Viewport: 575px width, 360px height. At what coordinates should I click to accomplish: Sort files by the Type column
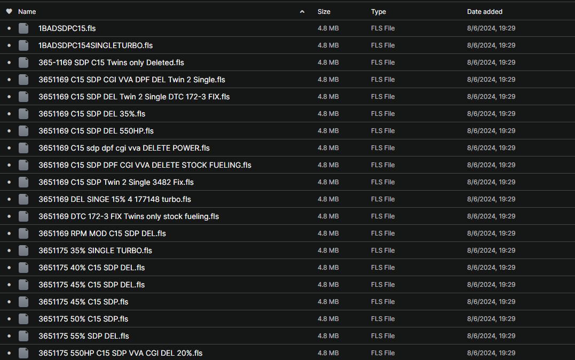(379, 11)
